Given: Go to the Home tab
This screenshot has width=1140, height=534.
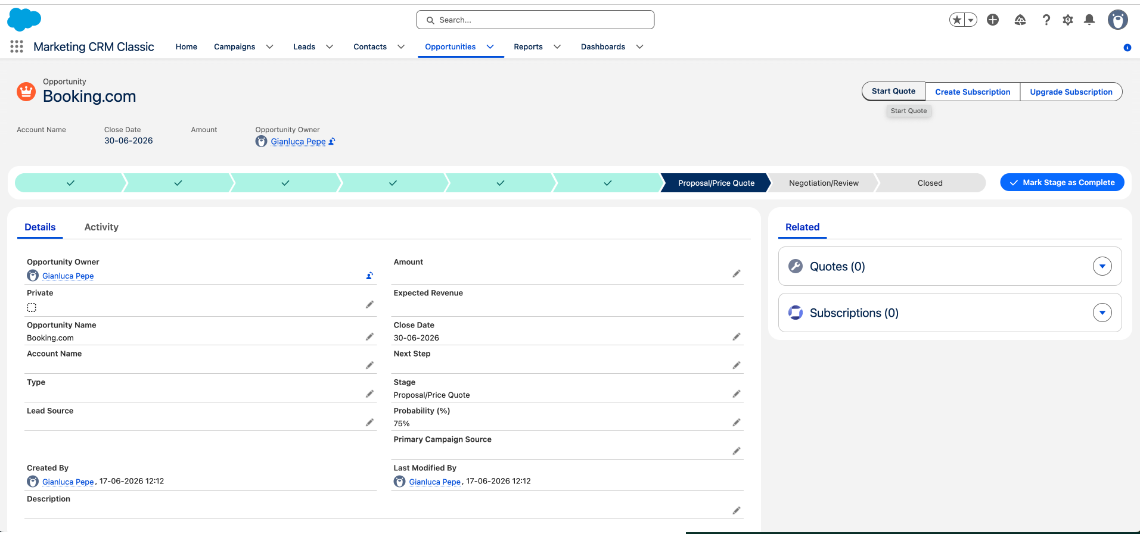Looking at the screenshot, I should pyautogui.click(x=187, y=46).
